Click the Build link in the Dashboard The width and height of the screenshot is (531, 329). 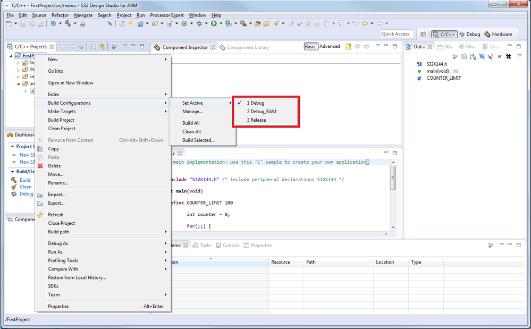(x=25, y=180)
